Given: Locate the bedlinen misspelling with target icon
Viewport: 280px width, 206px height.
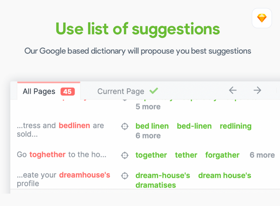Looking at the screenshot, I should (x=125, y=126).
